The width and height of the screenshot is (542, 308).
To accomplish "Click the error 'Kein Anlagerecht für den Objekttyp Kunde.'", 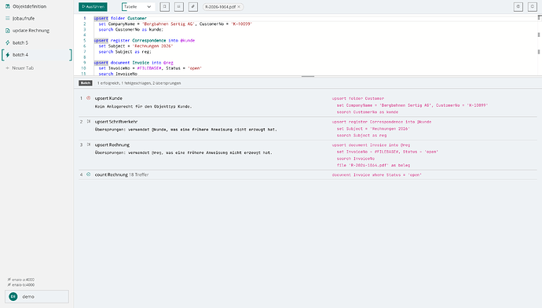I will 144,107.
